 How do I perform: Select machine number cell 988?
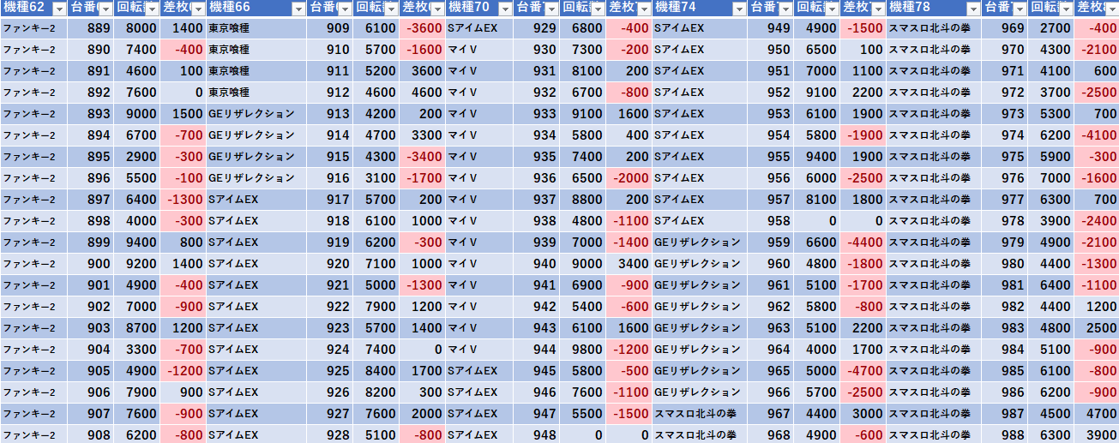(1005, 435)
